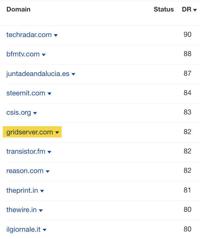Expand the dropdown next to techradar.com
The image size is (200, 239).
coord(56,35)
